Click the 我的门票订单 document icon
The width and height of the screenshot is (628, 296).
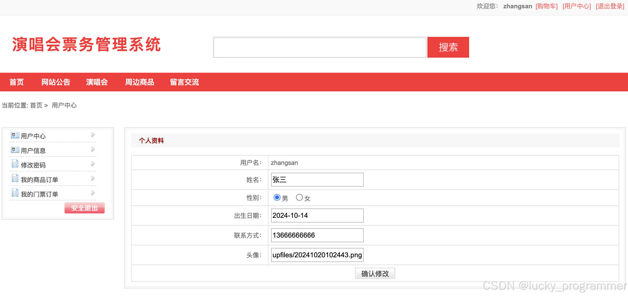click(x=15, y=193)
